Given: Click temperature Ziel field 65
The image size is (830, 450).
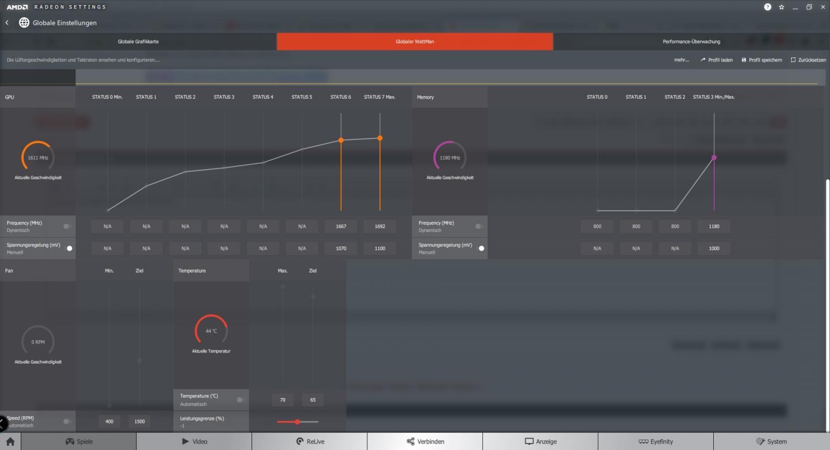Looking at the screenshot, I should coord(313,400).
